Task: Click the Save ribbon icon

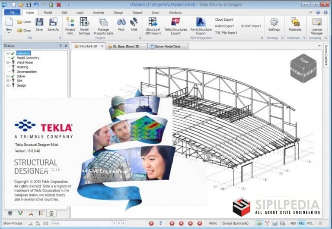Action: click(39, 22)
